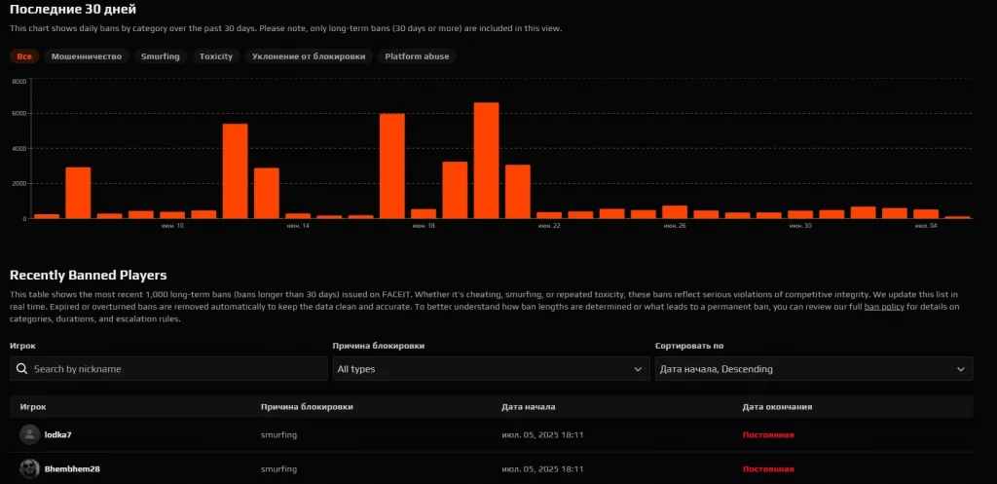This screenshot has width=997, height=484.
Task: Click the chart bar above июн. 18 label
Action: (x=424, y=213)
